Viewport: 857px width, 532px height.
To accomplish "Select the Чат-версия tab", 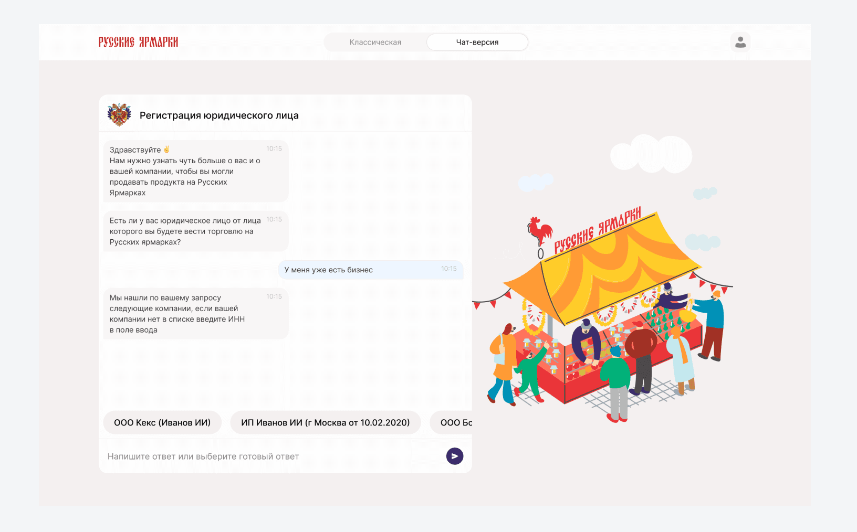I will tap(477, 42).
